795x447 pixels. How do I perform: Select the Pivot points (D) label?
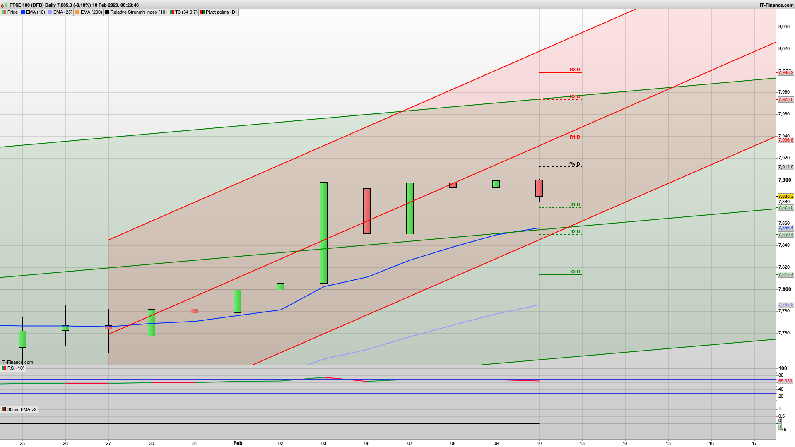coord(221,12)
